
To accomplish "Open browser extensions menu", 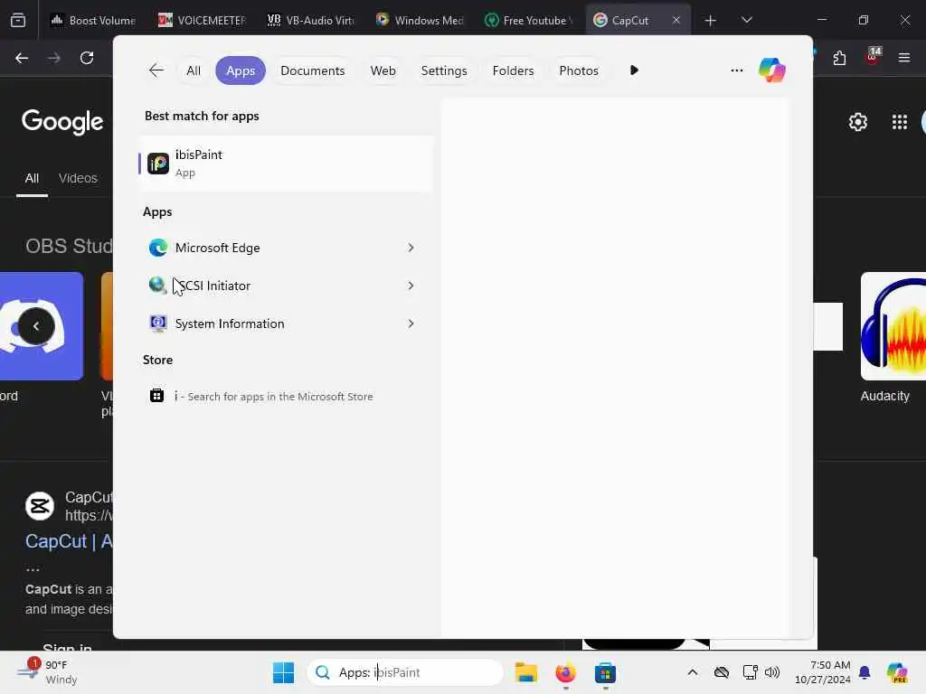I will [x=839, y=58].
